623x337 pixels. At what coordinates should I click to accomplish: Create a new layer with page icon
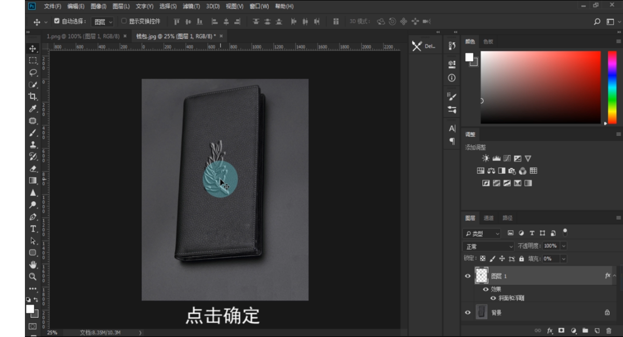(597, 330)
